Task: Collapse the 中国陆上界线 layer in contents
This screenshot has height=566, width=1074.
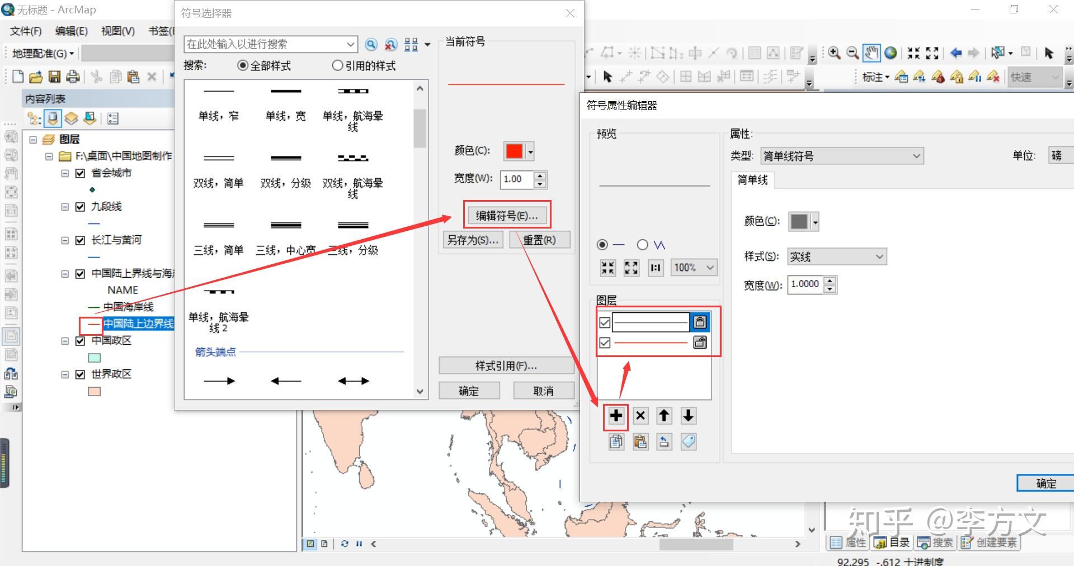Action: pos(64,274)
